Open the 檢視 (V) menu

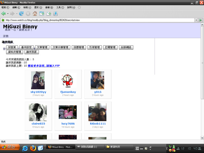(x=27, y=7)
